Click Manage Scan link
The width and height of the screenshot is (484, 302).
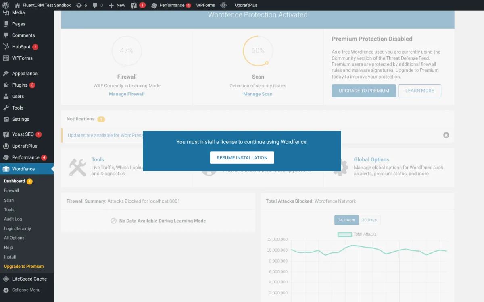click(258, 94)
